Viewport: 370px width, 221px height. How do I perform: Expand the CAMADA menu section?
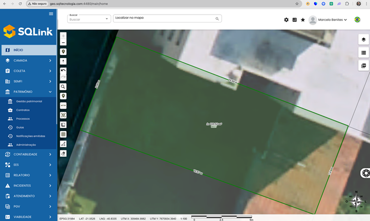(28, 61)
